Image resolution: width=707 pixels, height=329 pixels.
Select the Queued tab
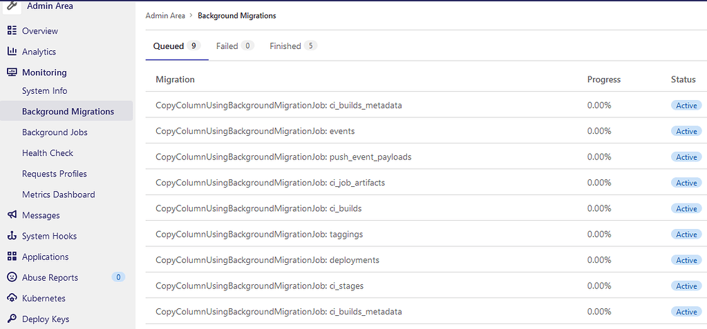(x=177, y=46)
